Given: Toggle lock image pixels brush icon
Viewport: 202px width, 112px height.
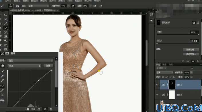Looking at the screenshot, I should click(x=166, y=77).
